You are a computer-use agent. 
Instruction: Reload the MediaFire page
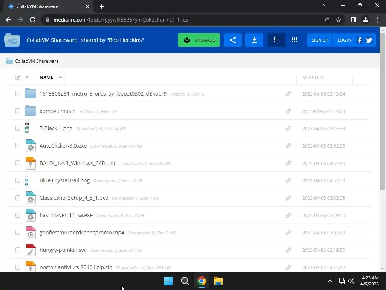click(x=32, y=20)
